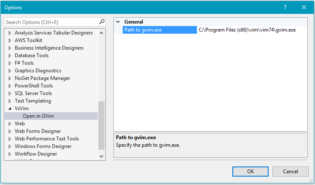This screenshot has width=315, height=185.
Task: Select Graphics Diagnostics label
Action: pos(38,71)
